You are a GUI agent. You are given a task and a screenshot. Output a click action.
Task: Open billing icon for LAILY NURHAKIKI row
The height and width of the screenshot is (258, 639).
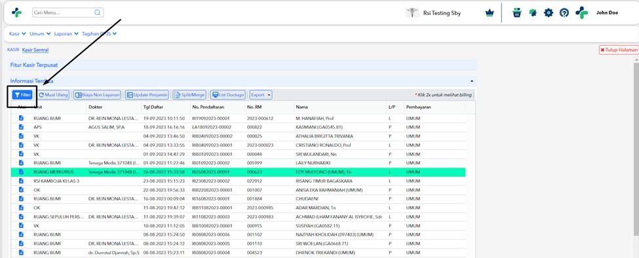pos(21,163)
